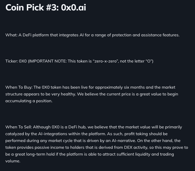Image resolution: width=195 pixels, height=171 pixels.
Task: Click the final word "volume."
Action: [x=13, y=161]
